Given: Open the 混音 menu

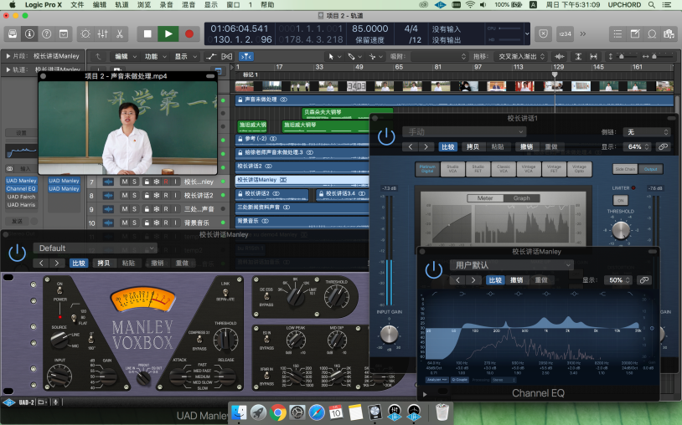Looking at the screenshot, I should (189, 5).
